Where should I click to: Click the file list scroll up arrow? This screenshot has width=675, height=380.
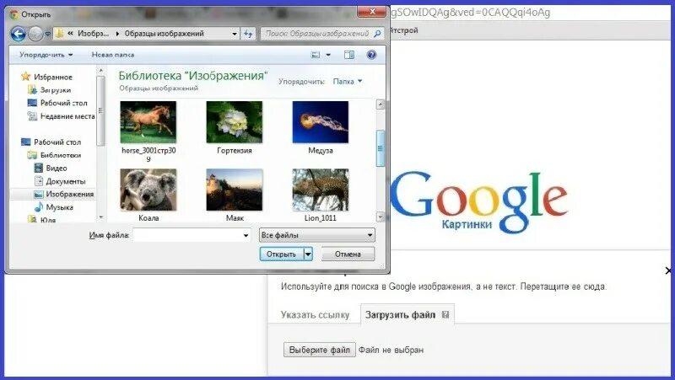click(x=381, y=104)
